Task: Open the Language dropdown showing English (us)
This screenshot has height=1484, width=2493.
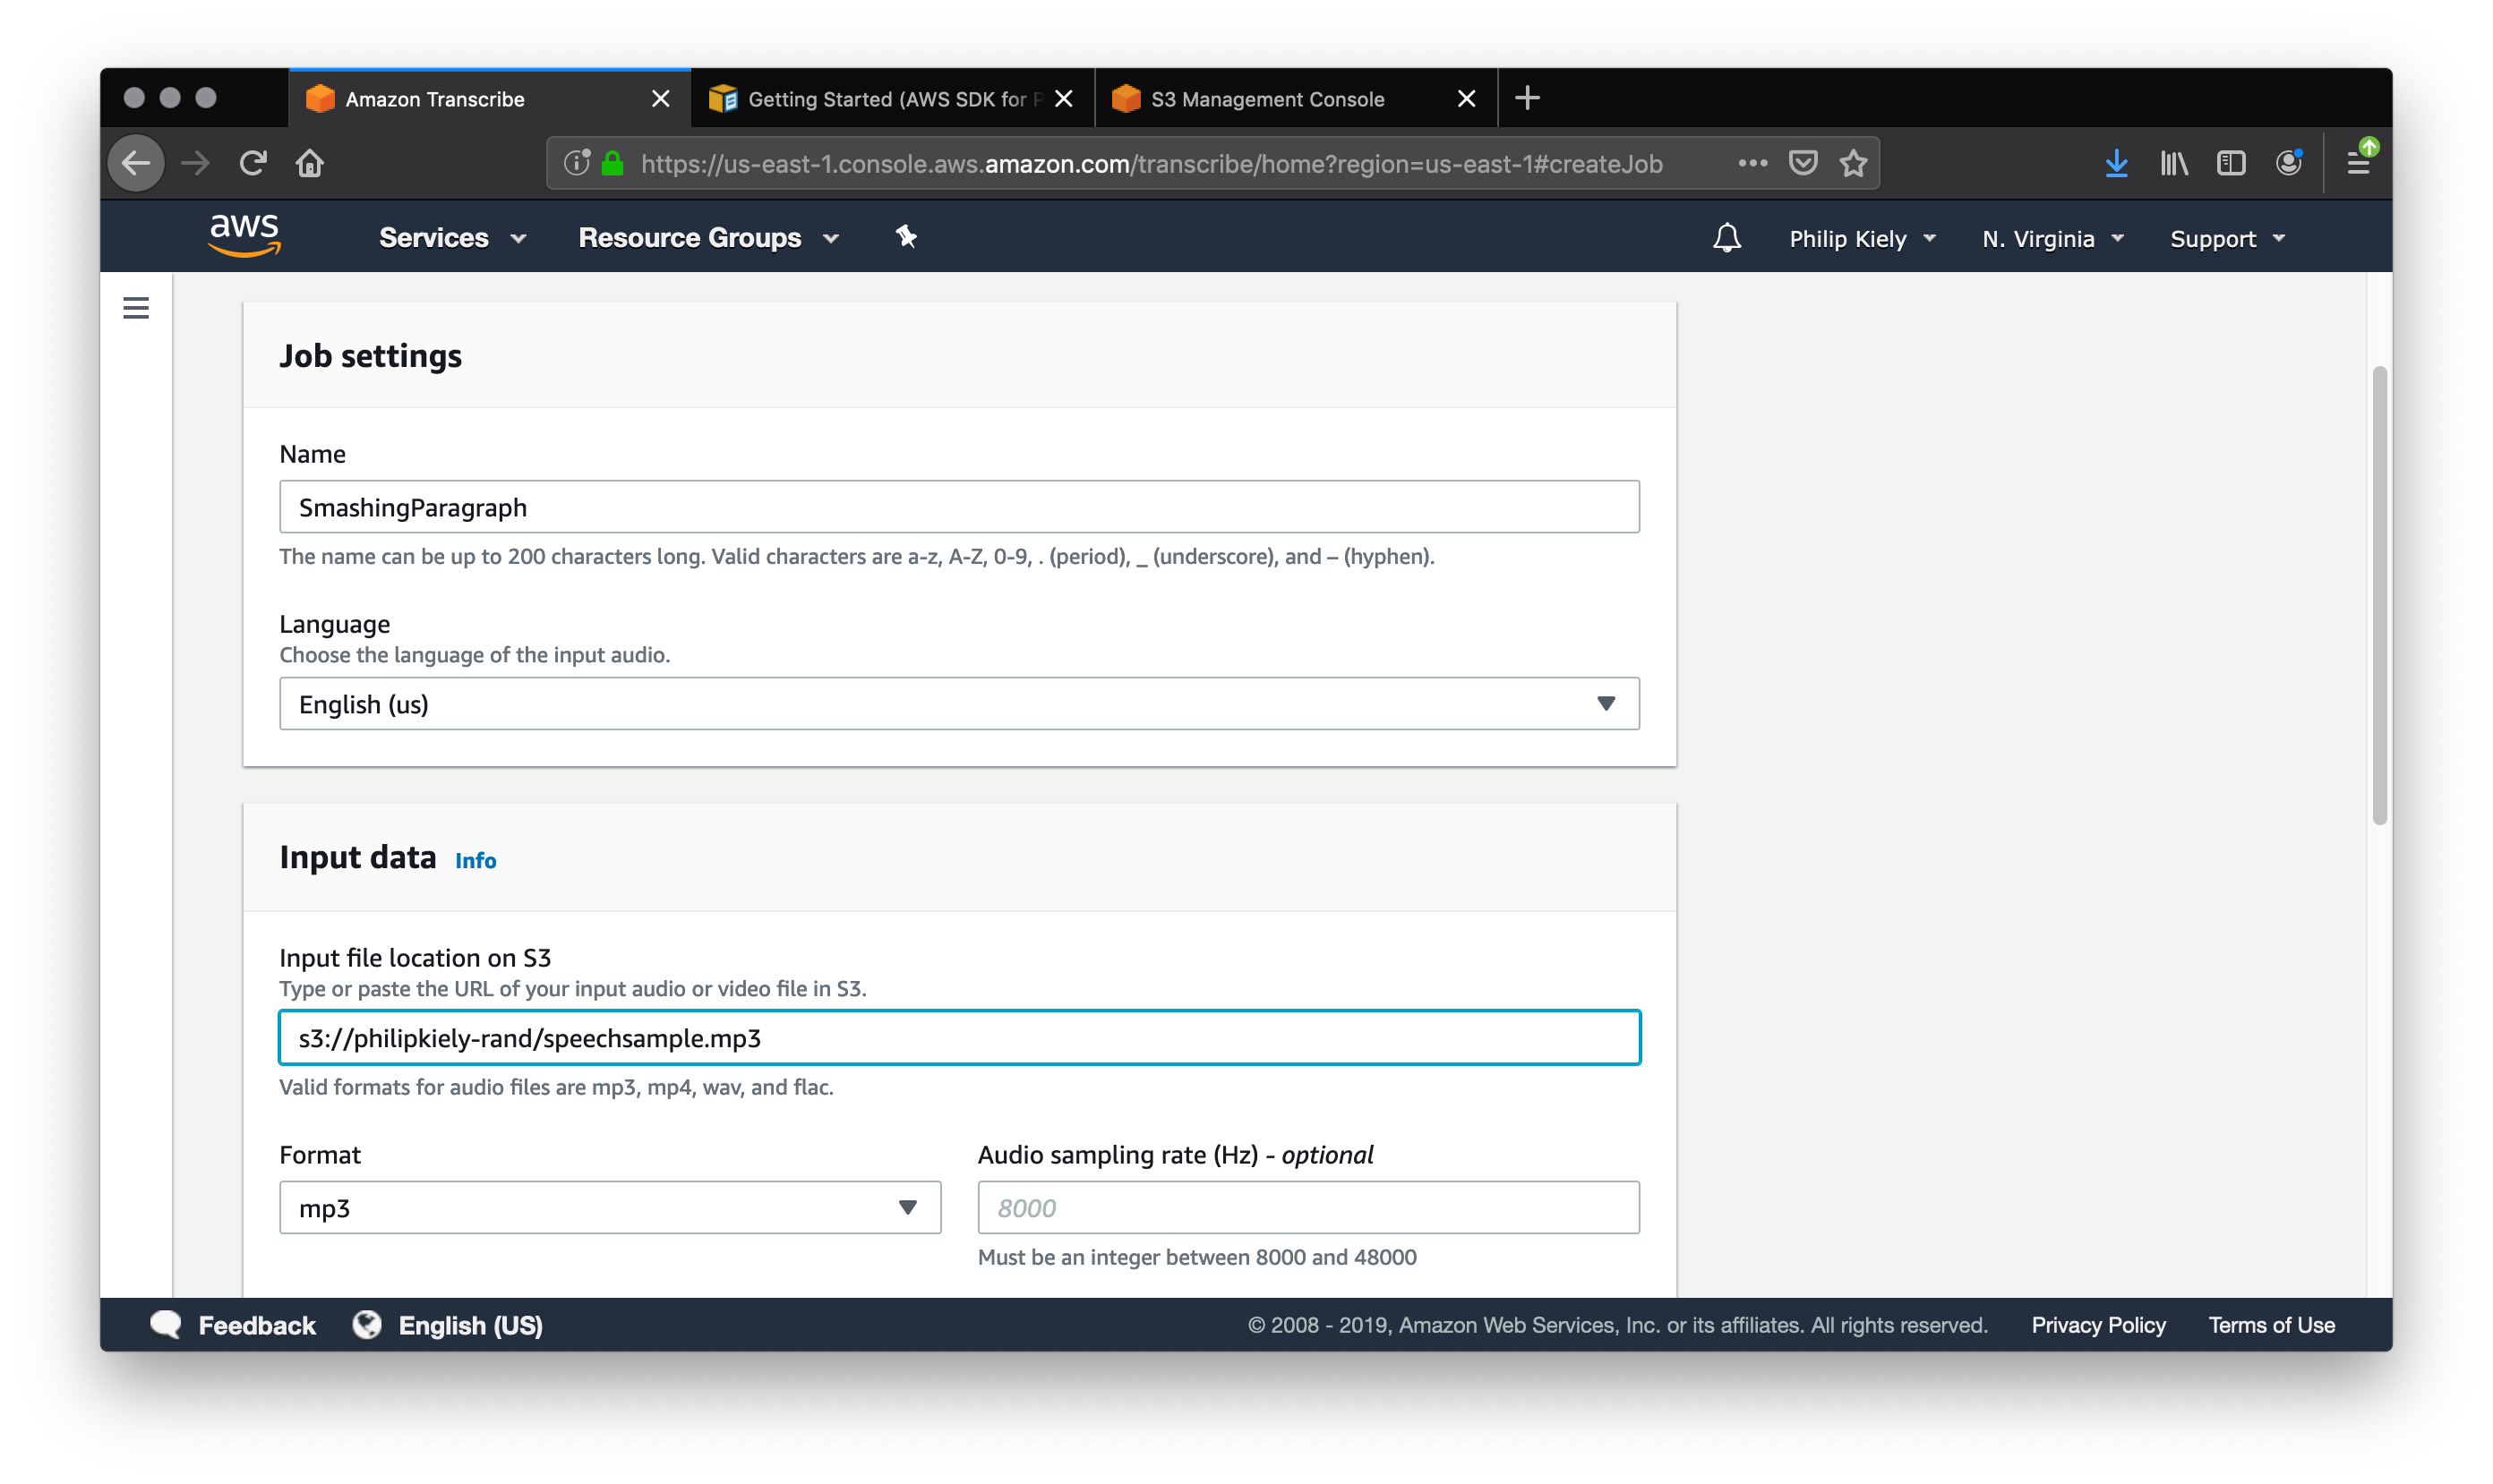Action: 958,703
